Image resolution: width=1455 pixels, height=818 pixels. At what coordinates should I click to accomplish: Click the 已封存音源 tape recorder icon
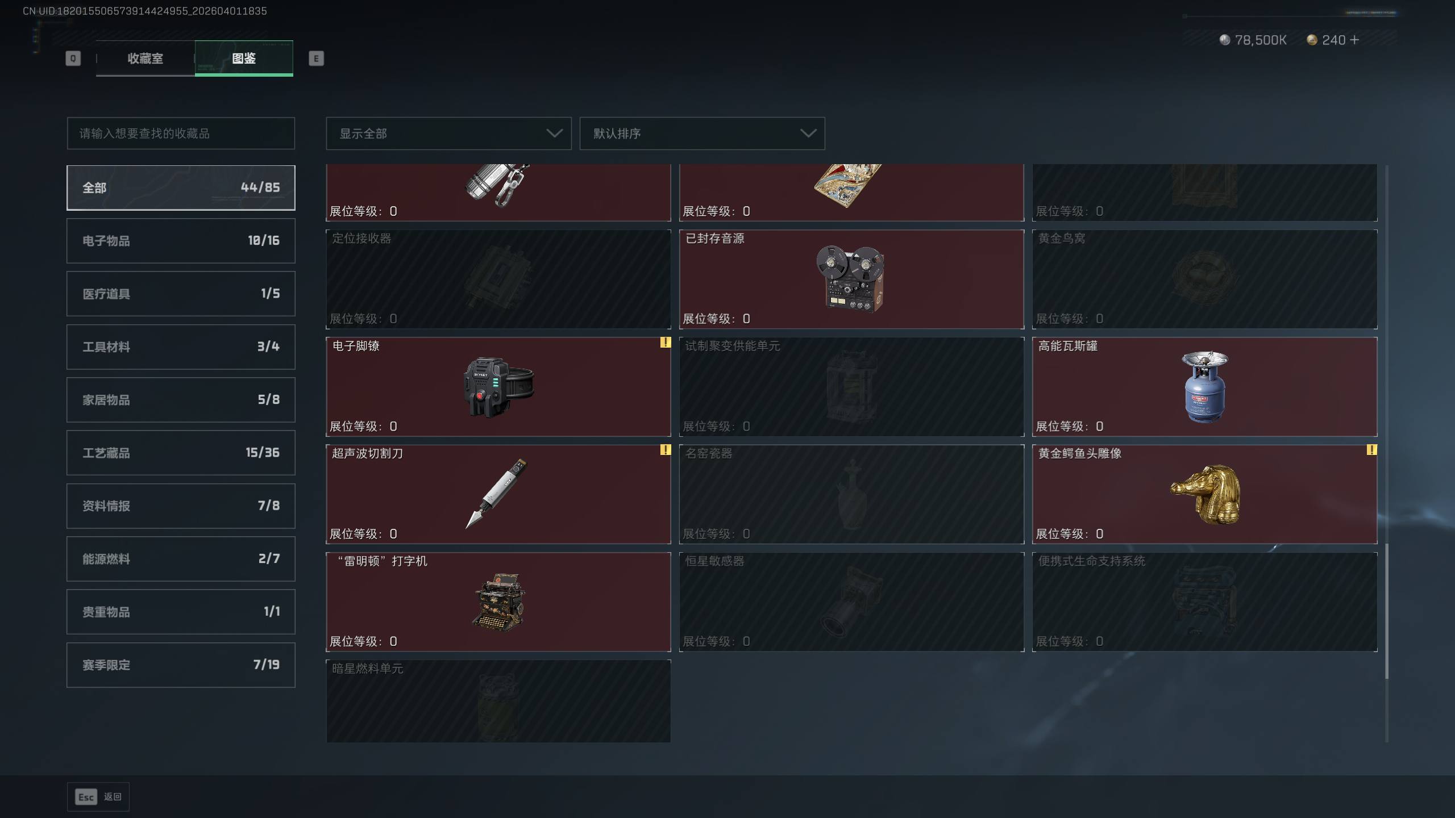pyautogui.click(x=850, y=278)
